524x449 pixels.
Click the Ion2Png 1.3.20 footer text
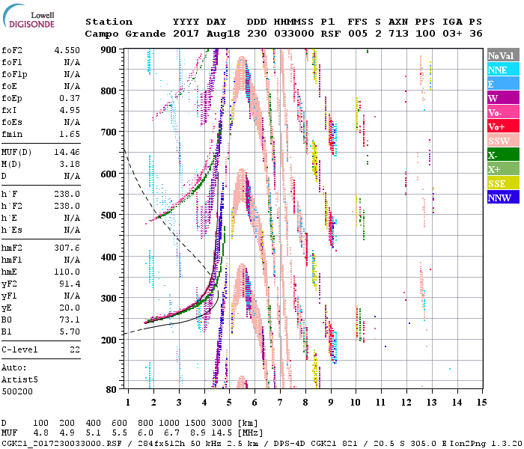point(486,444)
